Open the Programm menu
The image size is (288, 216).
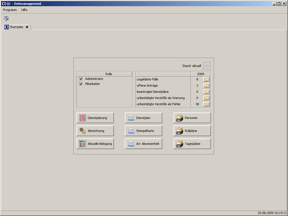pos(10,10)
